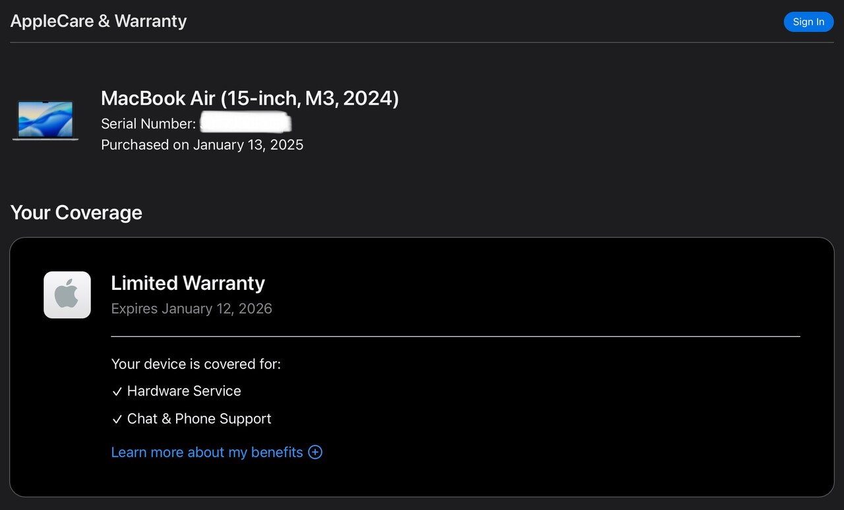844x510 pixels.
Task: Select the MacBook Air device thumbnail
Action: [x=45, y=120]
